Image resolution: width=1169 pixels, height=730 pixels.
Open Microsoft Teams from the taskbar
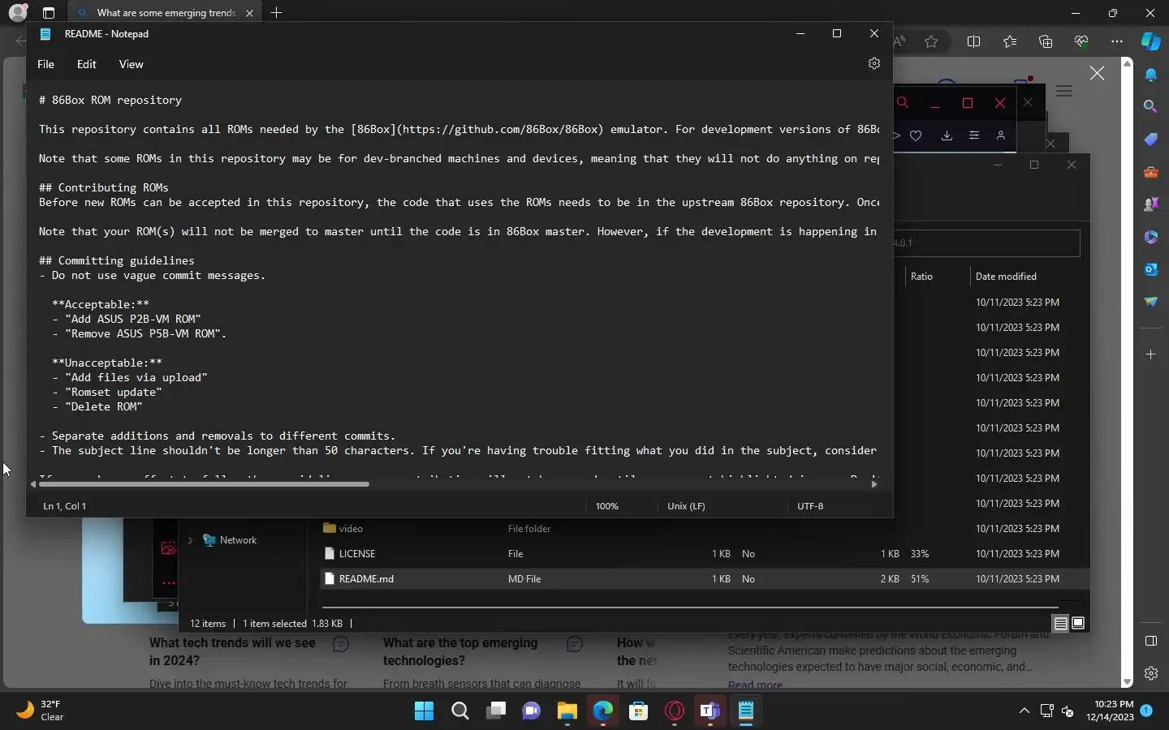tap(710, 711)
